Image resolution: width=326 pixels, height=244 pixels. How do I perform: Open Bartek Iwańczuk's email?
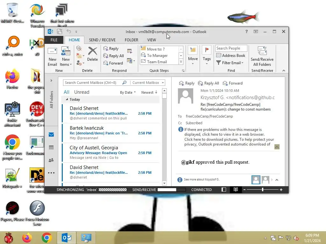(x=111, y=133)
